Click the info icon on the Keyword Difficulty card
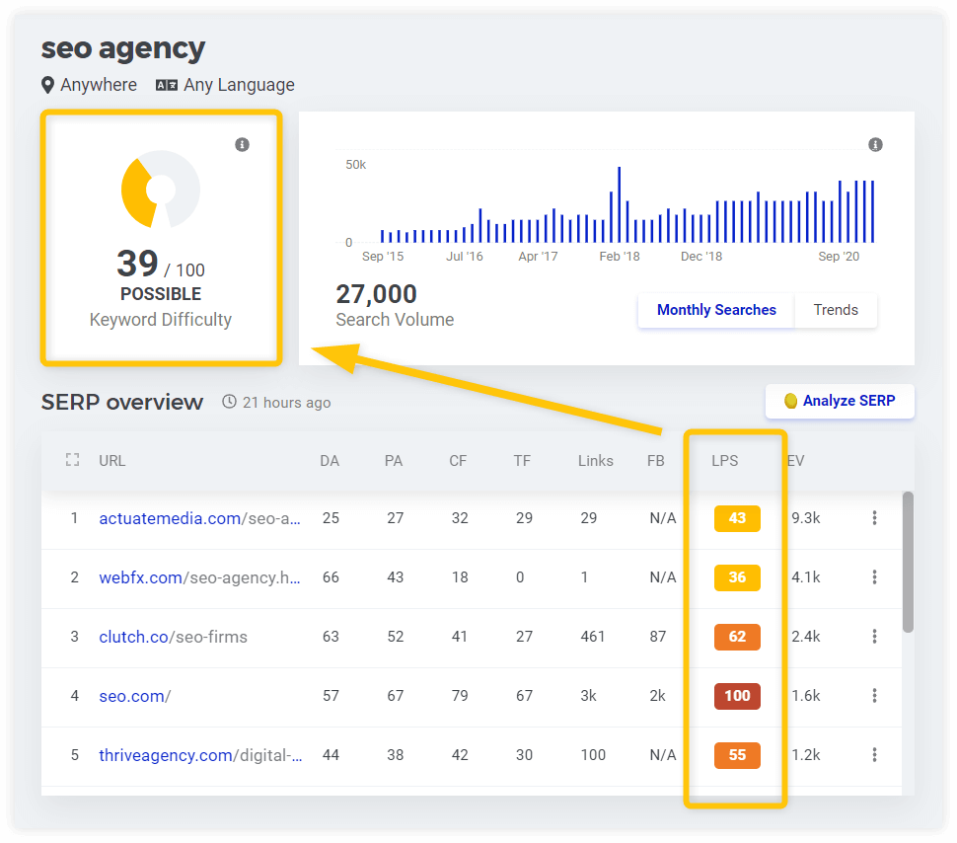Viewport: 957px width, 843px height. tap(242, 144)
